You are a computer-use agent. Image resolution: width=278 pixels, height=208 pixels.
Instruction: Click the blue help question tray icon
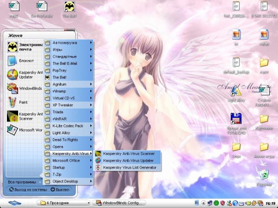tap(235, 203)
